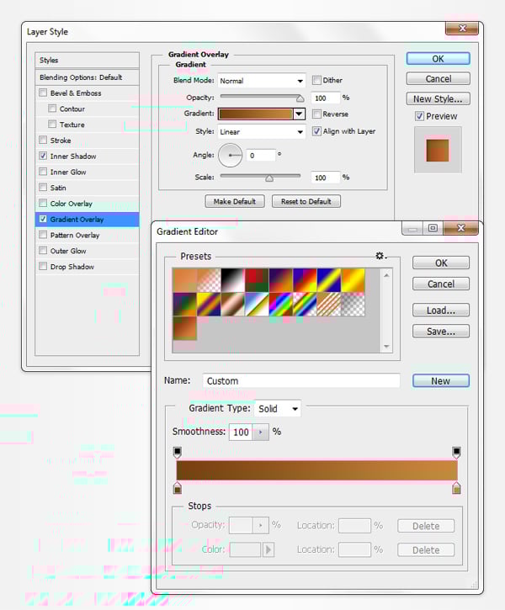The width and height of the screenshot is (505, 610).
Task: Select the black-to-white gradient preset
Action: [231, 279]
